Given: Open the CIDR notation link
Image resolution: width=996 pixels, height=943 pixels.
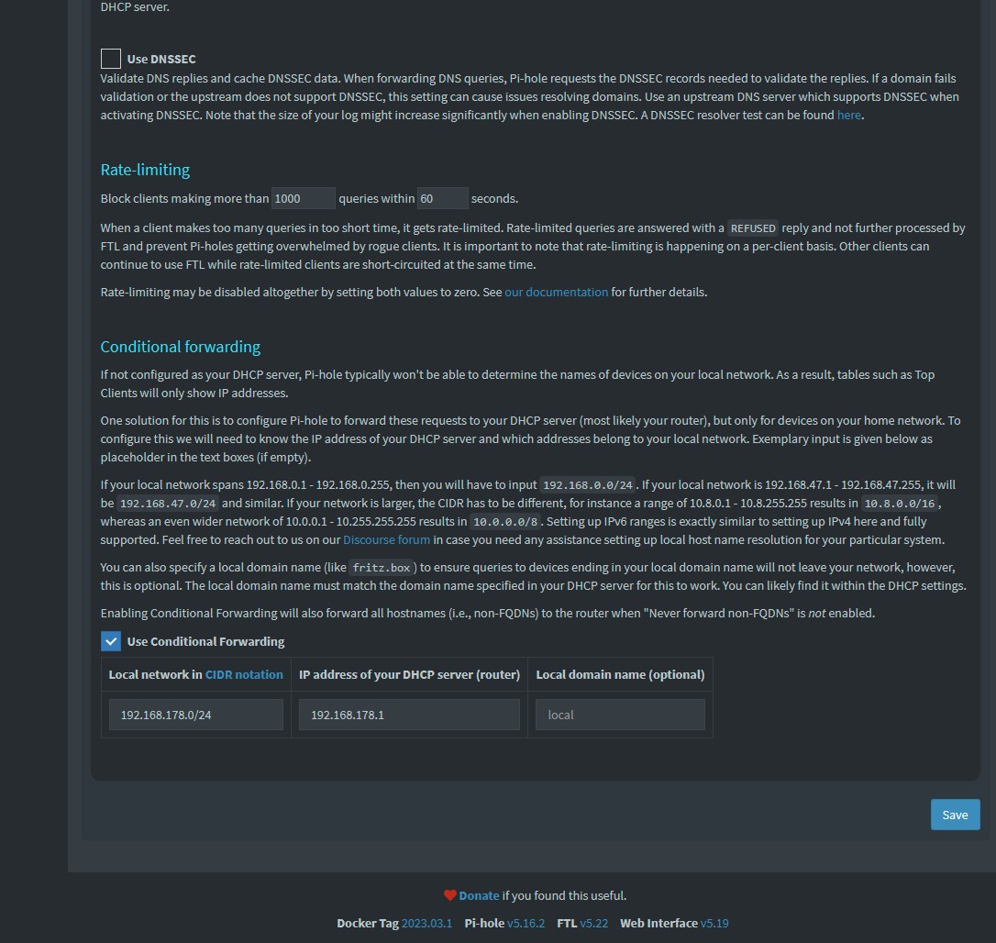Looking at the screenshot, I should tap(244, 675).
